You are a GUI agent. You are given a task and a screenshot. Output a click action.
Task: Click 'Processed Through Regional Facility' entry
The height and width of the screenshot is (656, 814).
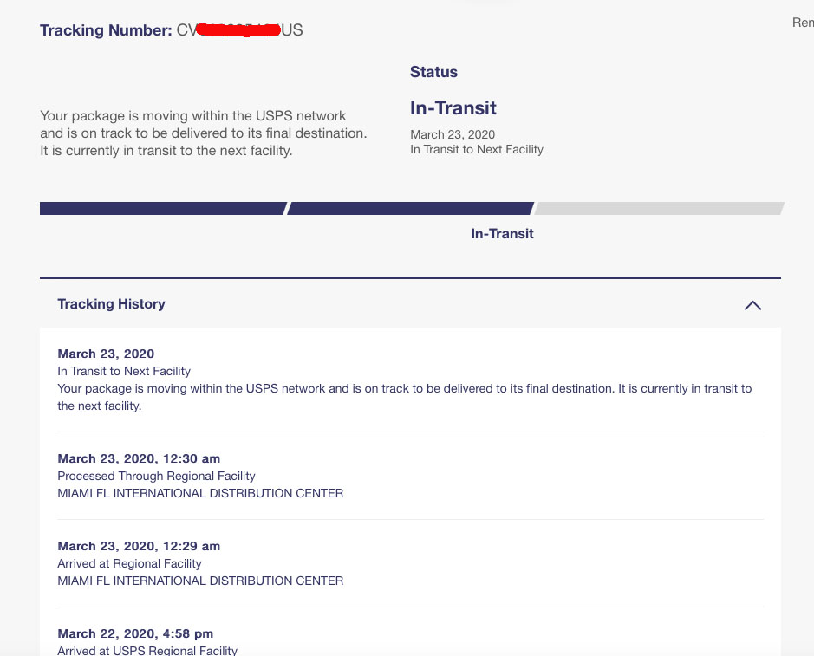click(156, 476)
